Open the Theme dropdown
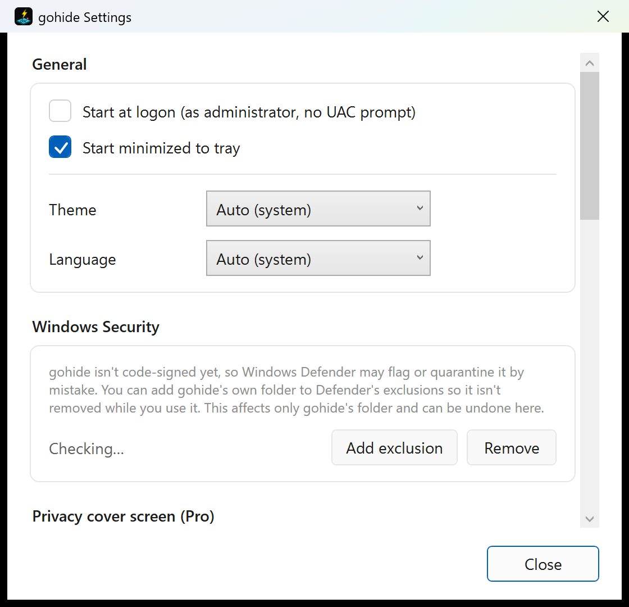629x607 pixels. (x=318, y=209)
